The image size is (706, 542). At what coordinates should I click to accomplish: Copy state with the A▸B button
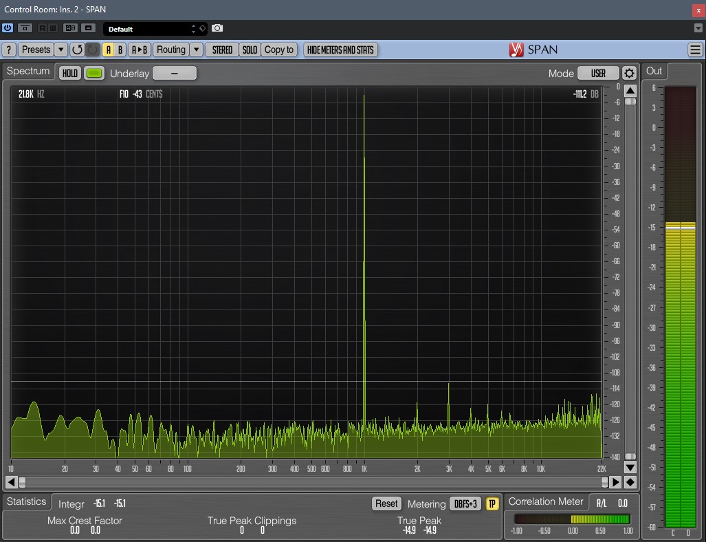[139, 50]
